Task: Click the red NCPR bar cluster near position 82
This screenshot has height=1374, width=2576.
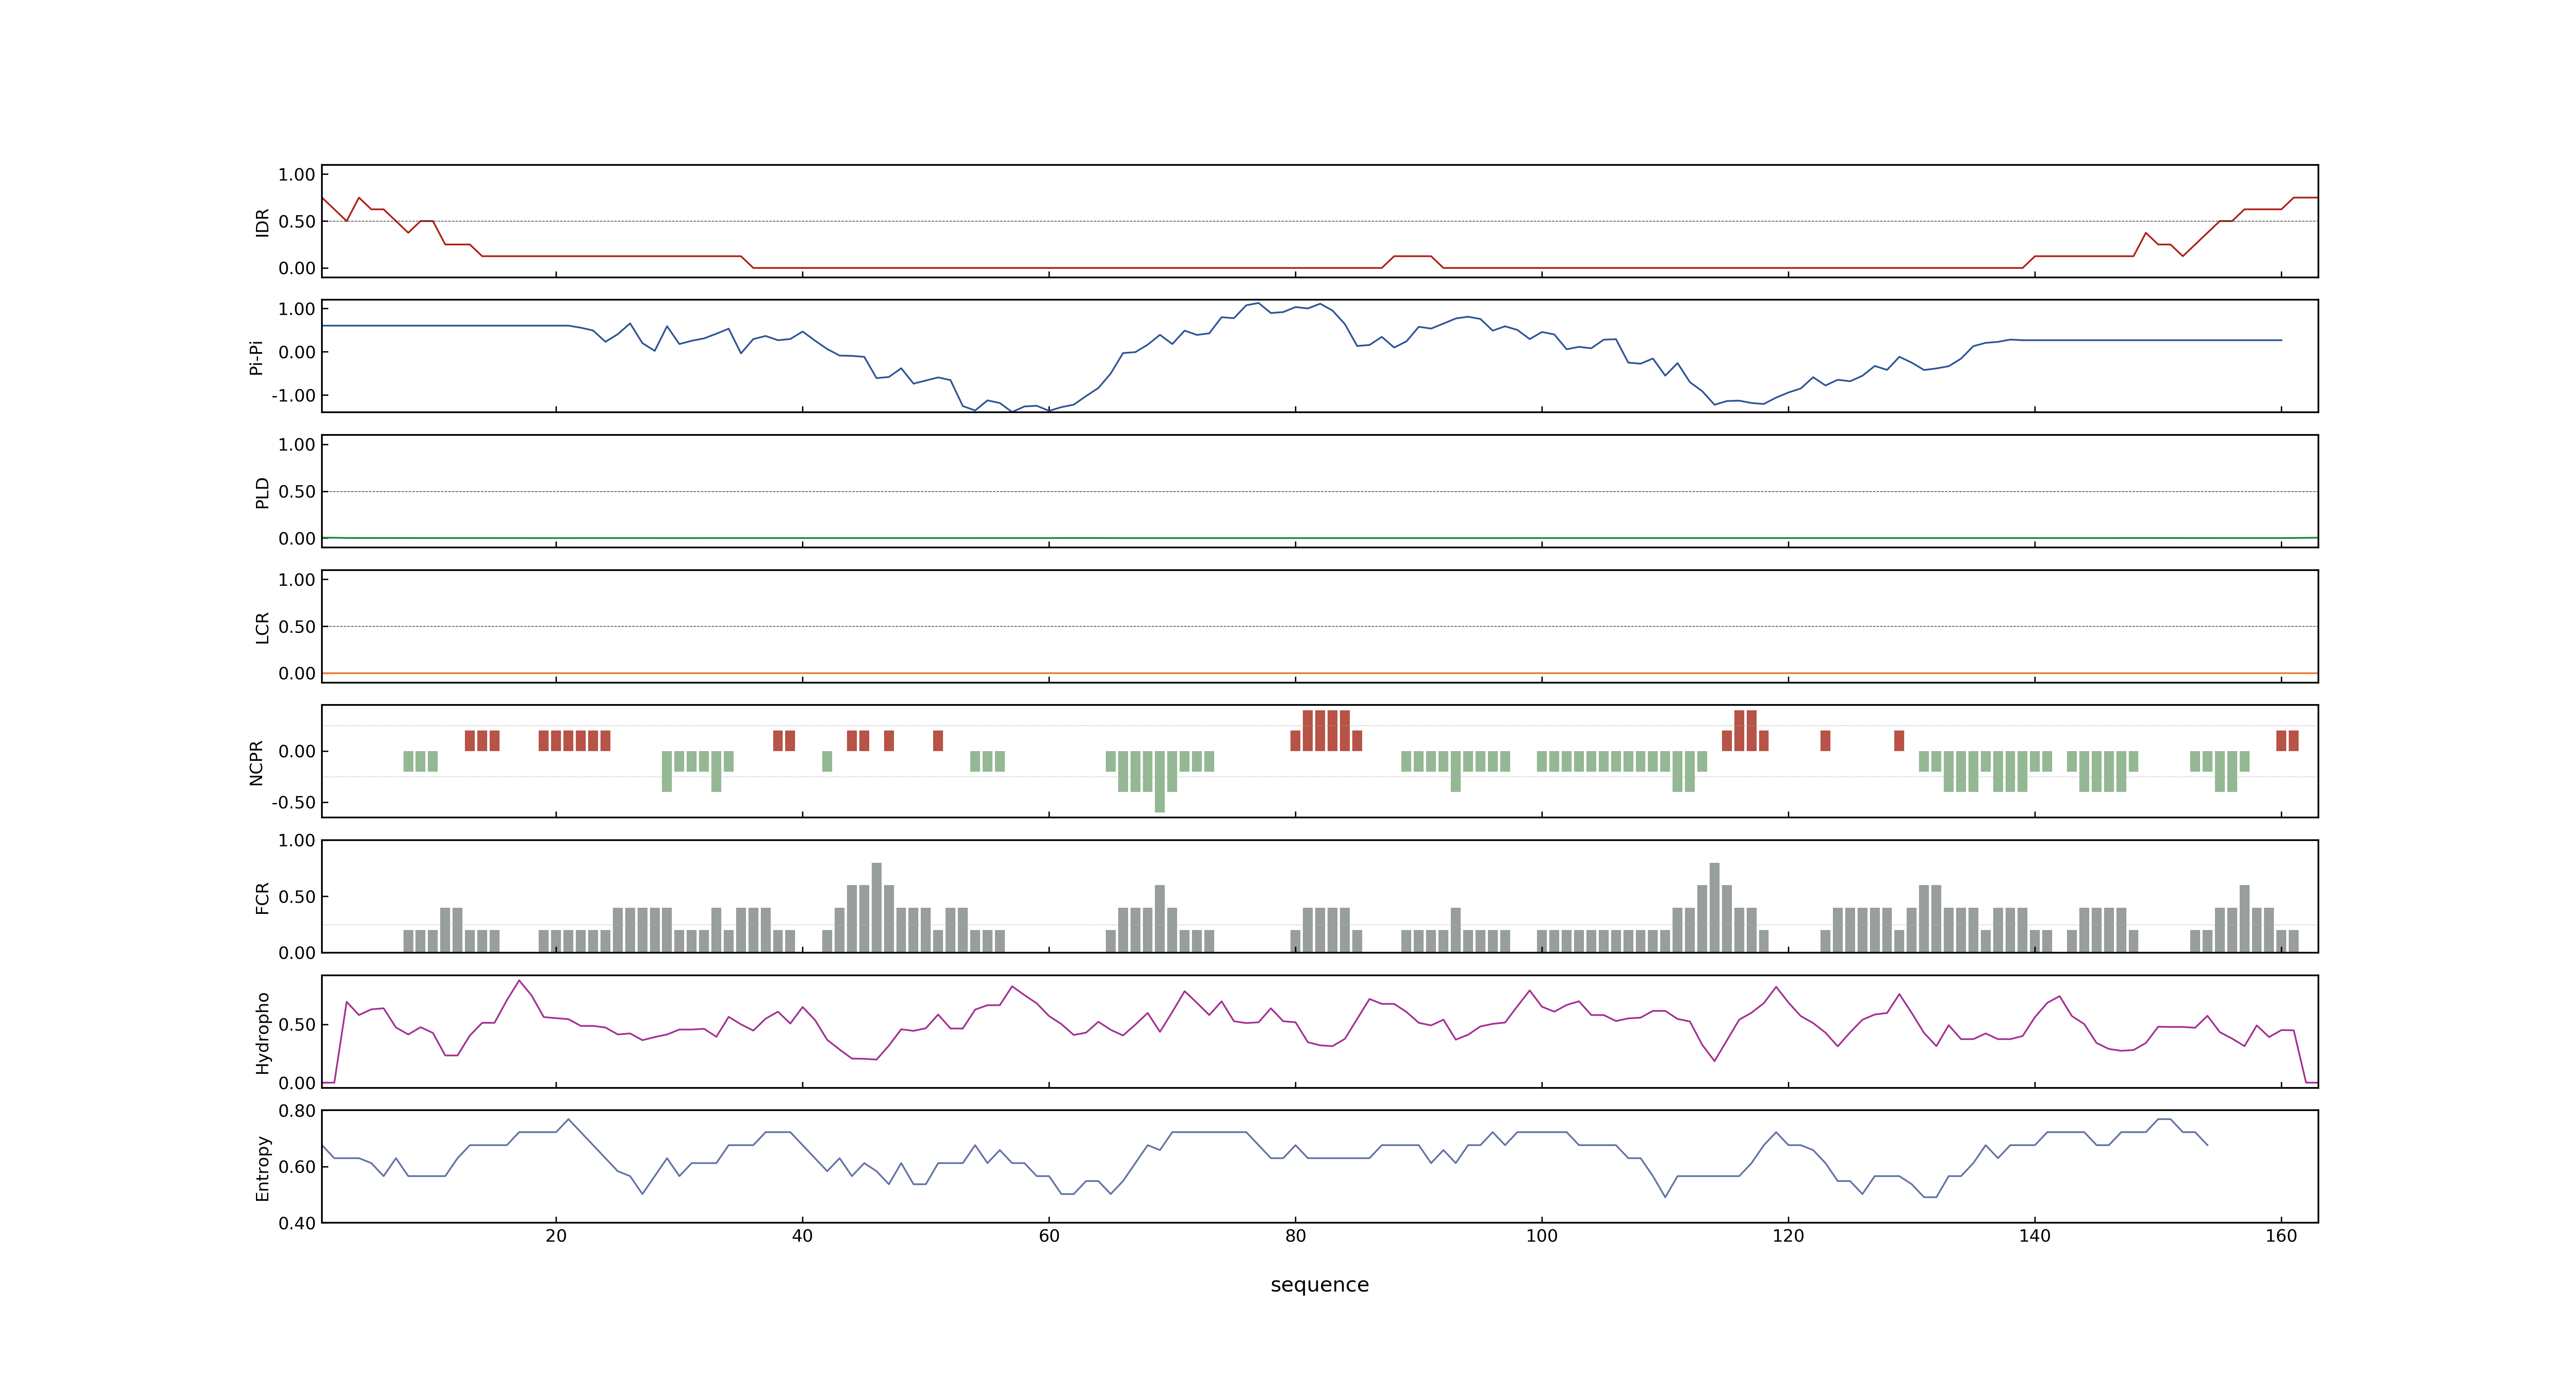Action: tap(1326, 731)
